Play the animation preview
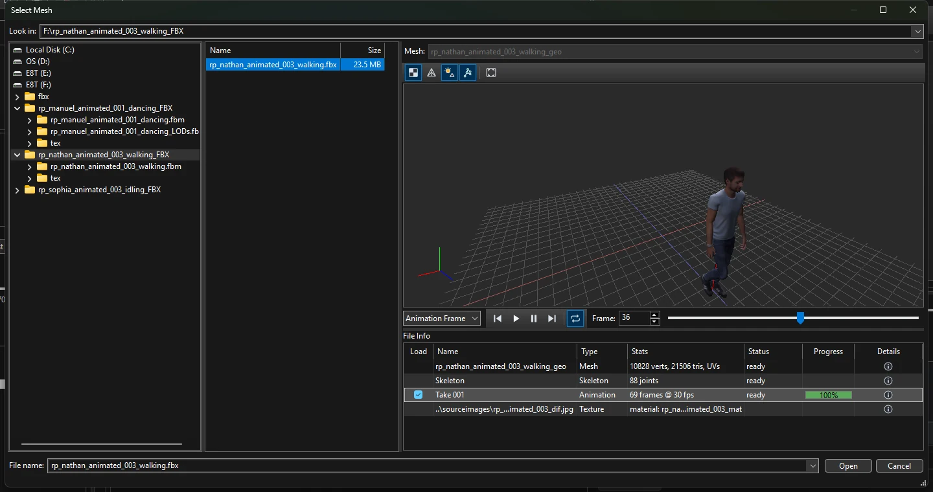The image size is (933, 492). pos(516,319)
